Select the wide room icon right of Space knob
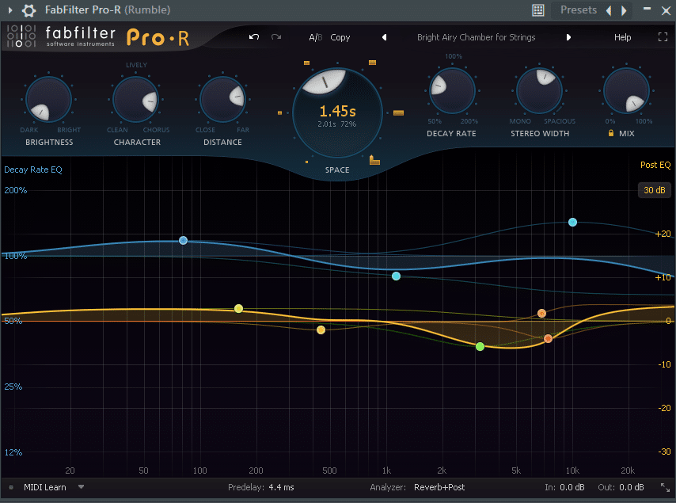 [398, 113]
